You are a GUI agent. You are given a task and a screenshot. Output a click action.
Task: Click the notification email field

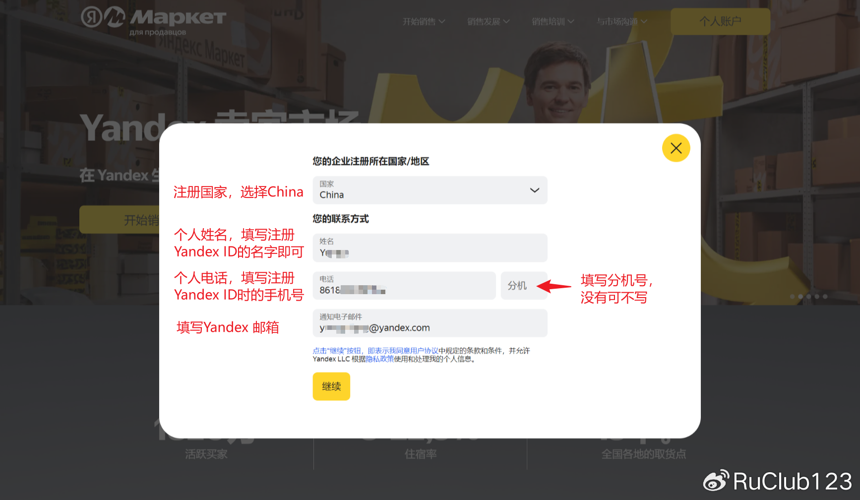pos(430,323)
